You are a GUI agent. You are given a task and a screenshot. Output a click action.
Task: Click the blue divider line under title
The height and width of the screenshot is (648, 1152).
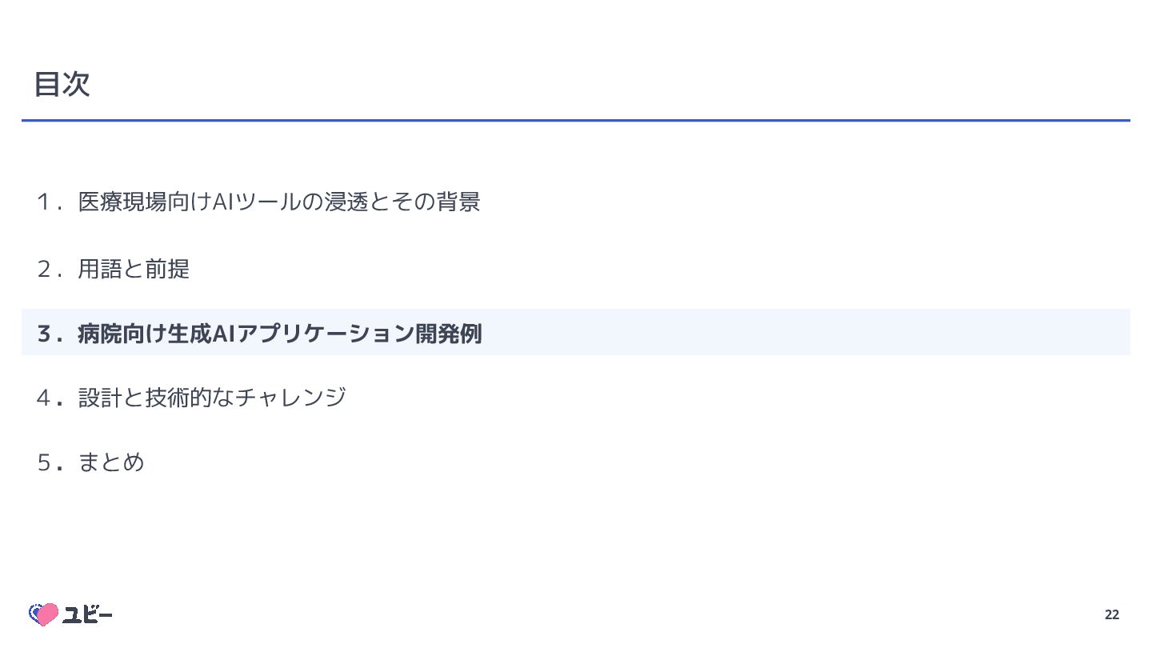(576, 120)
